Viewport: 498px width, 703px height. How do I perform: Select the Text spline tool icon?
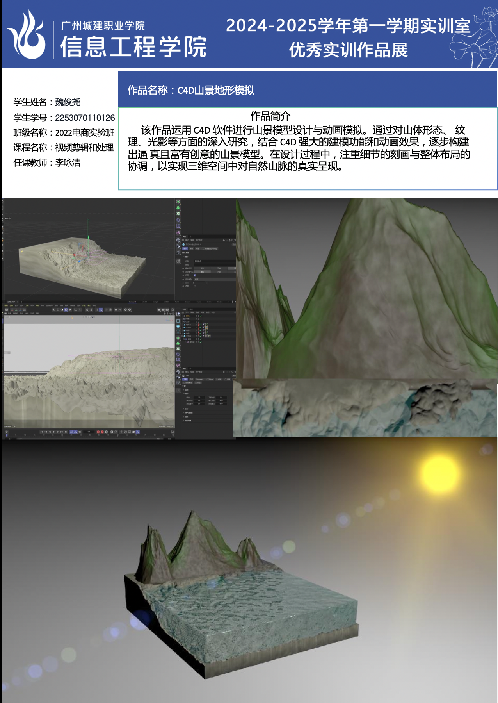[x=178, y=331]
